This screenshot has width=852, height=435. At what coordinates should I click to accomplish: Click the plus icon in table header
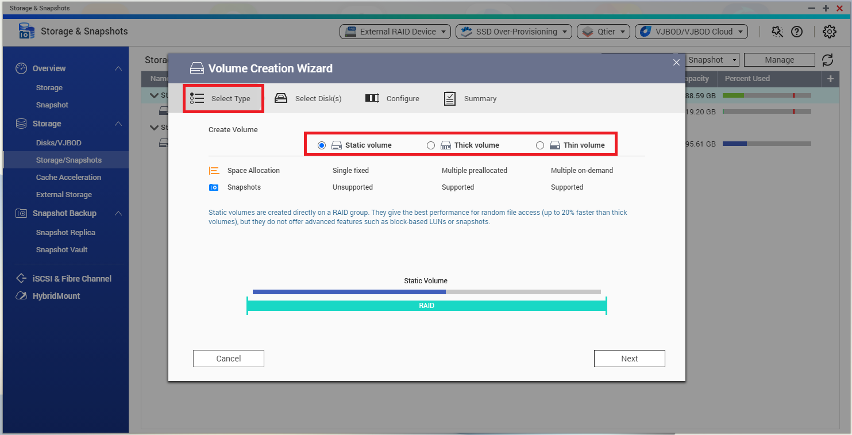coord(830,79)
